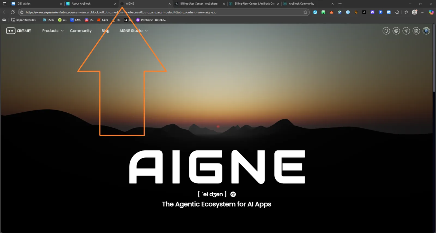Toggle the sun theme mode button

pyautogui.click(x=406, y=31)
